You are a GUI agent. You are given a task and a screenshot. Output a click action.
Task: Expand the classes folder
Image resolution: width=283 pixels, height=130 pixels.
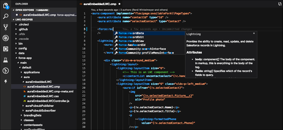pyautogui.click(x=29, y=120)
